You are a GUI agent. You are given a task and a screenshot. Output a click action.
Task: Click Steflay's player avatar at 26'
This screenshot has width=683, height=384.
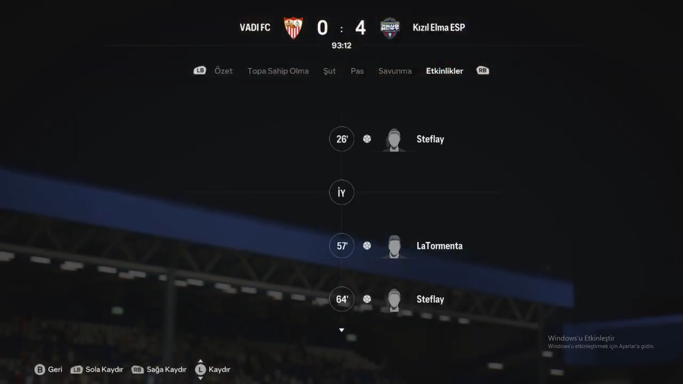tap(394, 140)
